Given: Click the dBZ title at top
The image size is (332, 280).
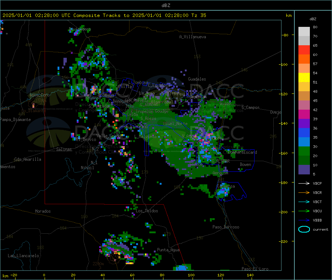Looking at the screenshot, I should 166,6.
